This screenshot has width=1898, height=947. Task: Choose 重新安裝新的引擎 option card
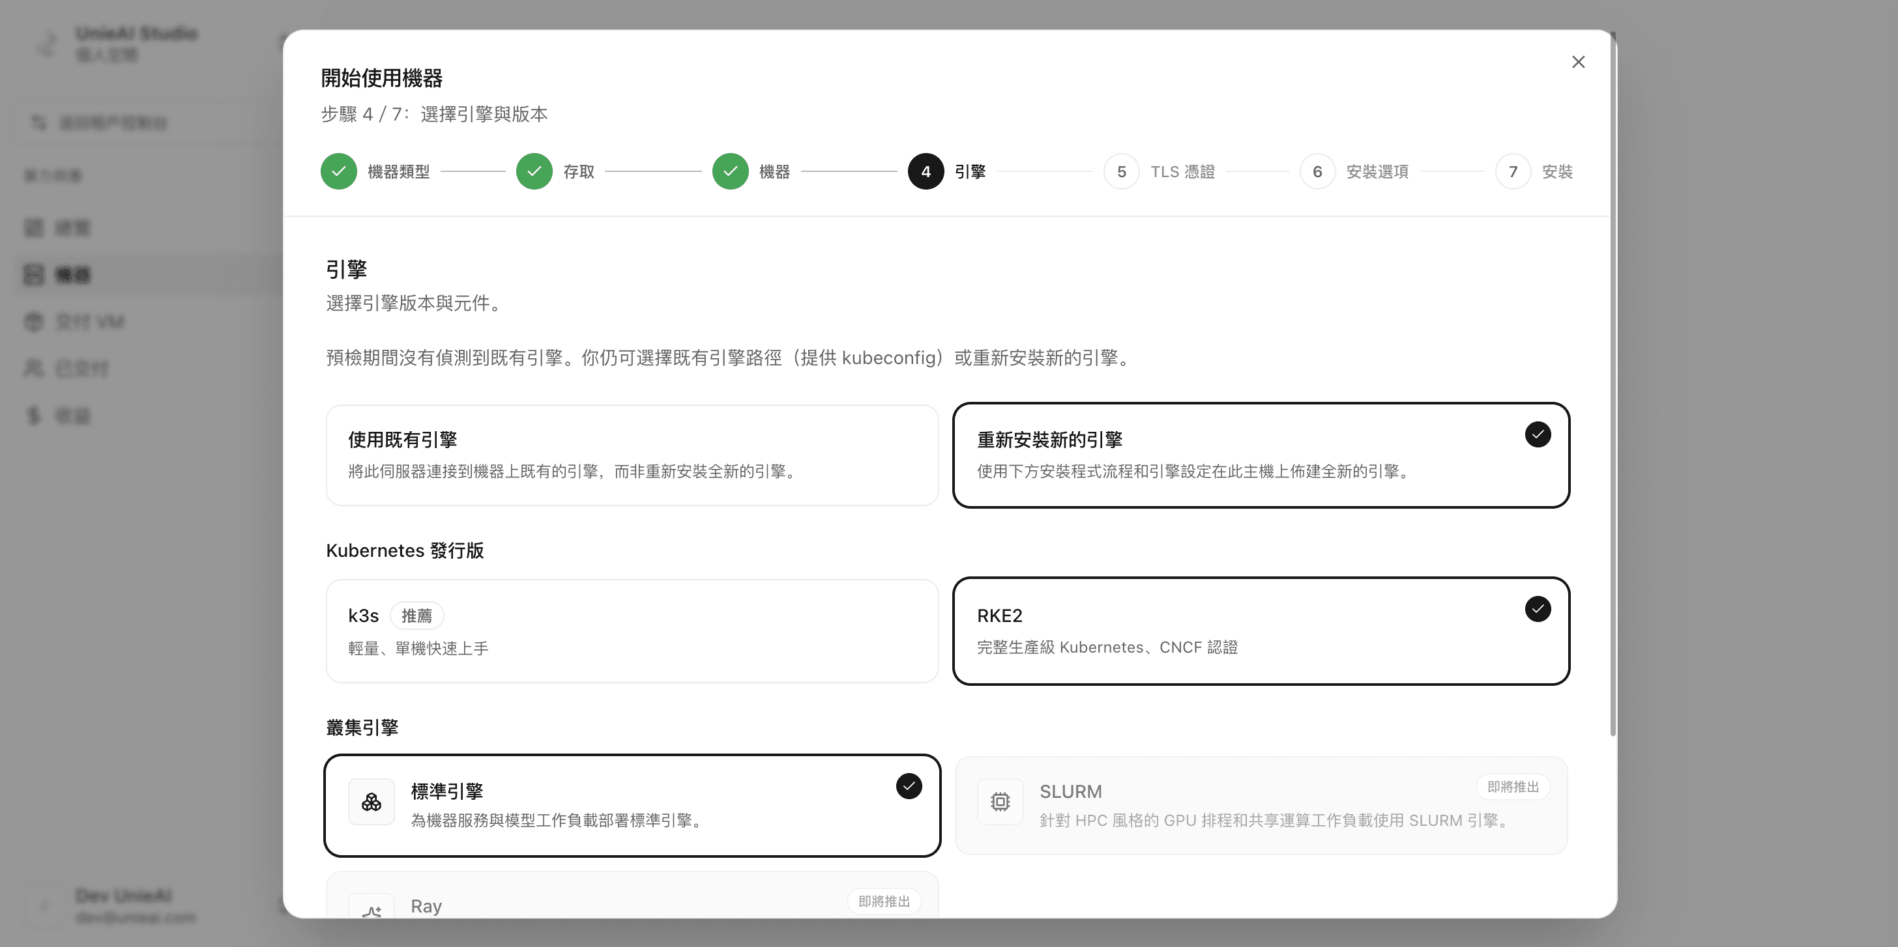(1261, 455)
